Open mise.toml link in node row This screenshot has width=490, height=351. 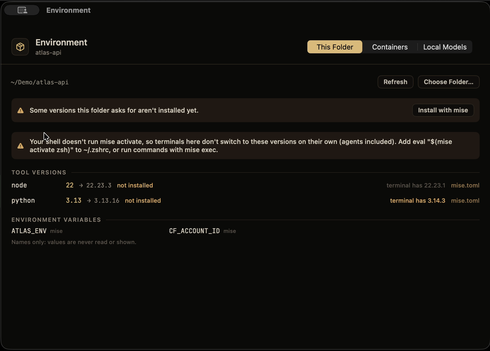coord(465,185)
